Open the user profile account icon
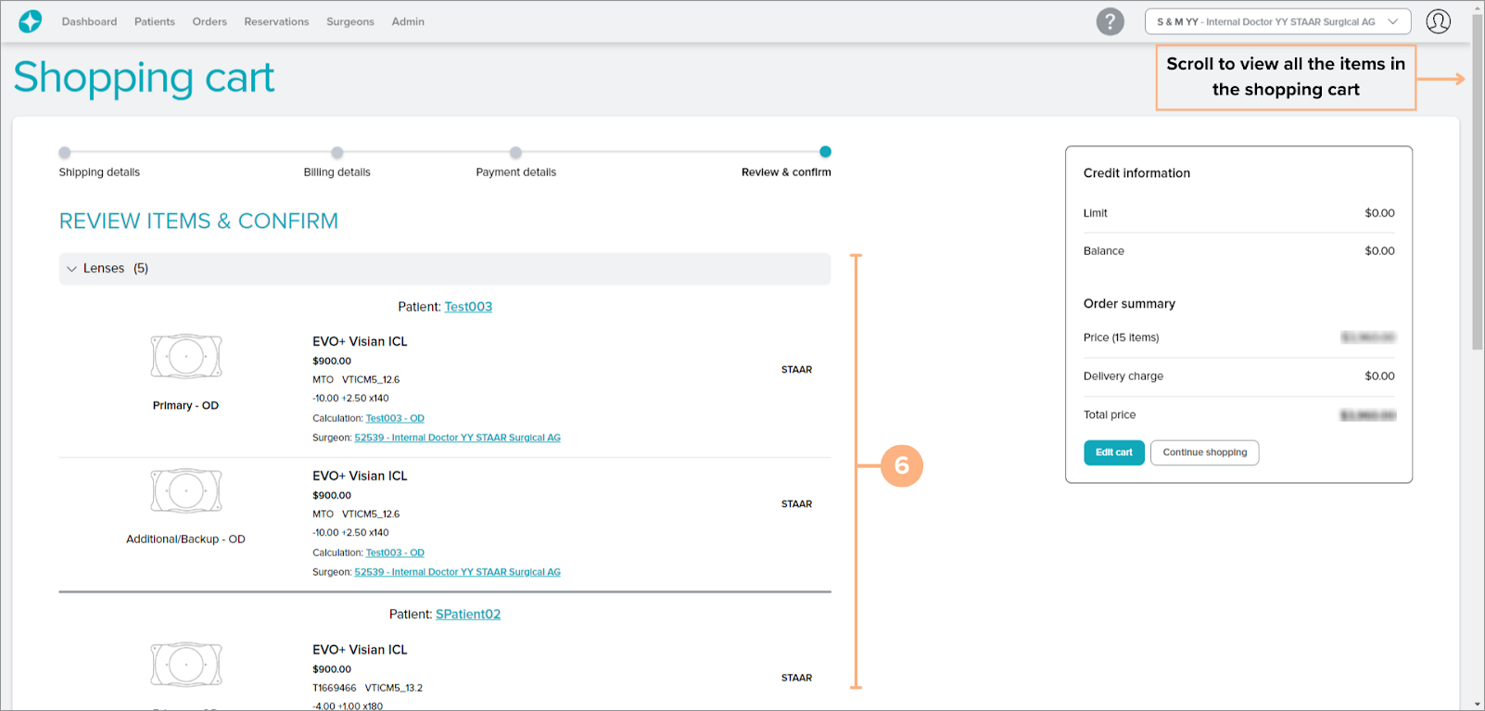The height and width of the screenshot is (711, 1485). 1438,21
